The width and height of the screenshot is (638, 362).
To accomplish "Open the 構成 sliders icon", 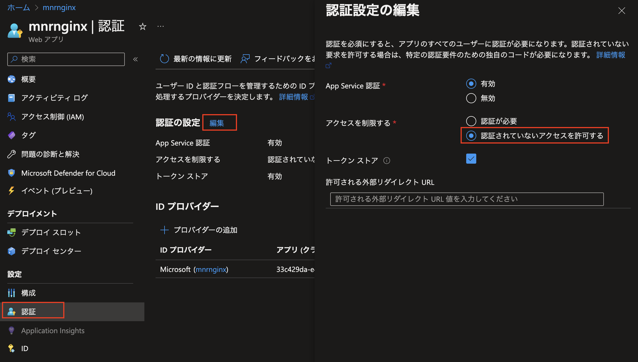I will tap(11, 293).
